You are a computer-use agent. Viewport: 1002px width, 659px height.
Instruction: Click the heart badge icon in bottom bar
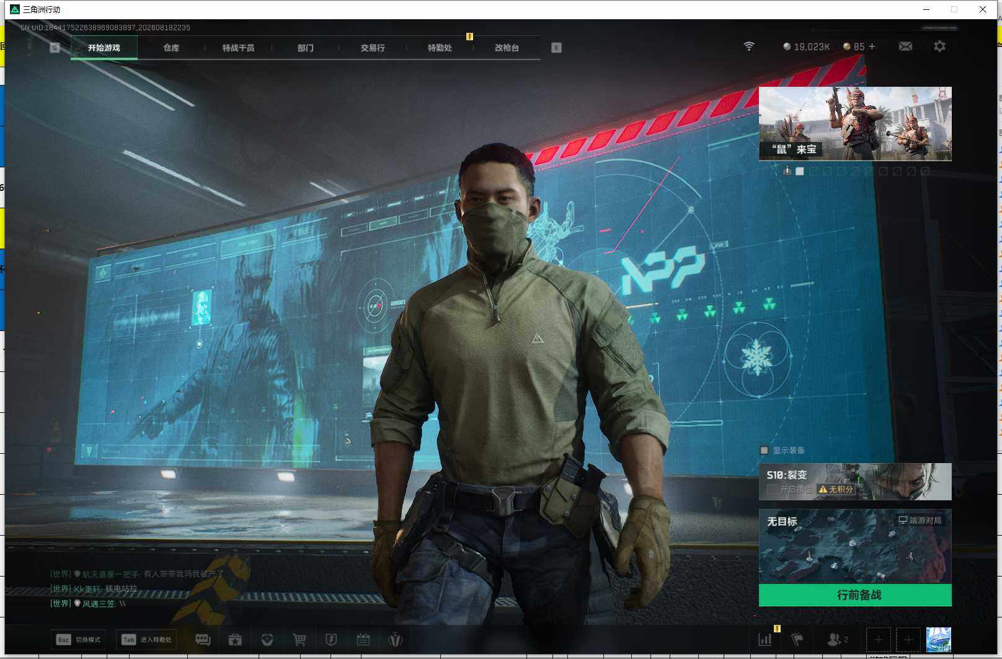(267, 640)
